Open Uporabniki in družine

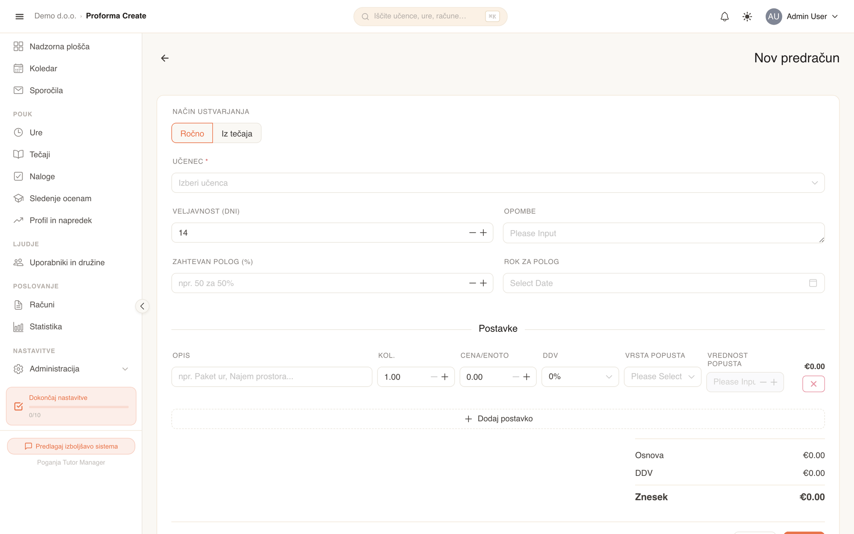coord(71,262)
